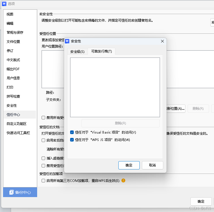Select the 可靠发行商(T) tab

click(101, 51)
